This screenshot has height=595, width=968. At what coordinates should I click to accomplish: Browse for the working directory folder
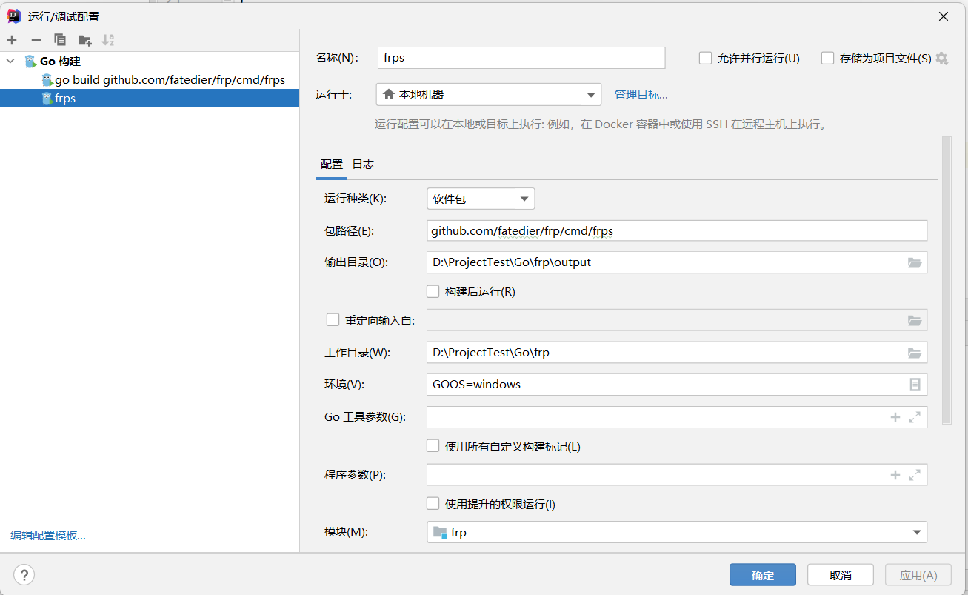click(x=915, y=353)
